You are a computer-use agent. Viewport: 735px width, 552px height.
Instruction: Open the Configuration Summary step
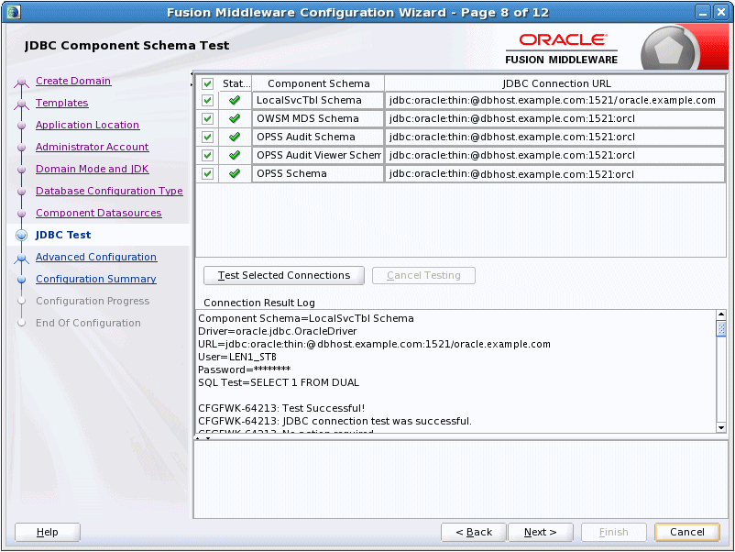(96, 279)
